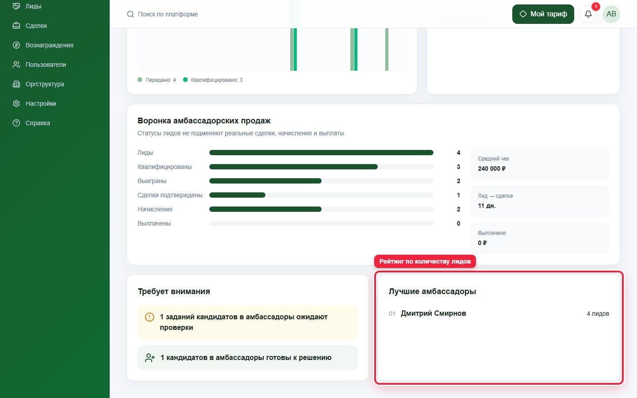The height and width of the screenshot is (398, 637).
Task: Click the Лиды funnel progress bar
Action: 321,153
